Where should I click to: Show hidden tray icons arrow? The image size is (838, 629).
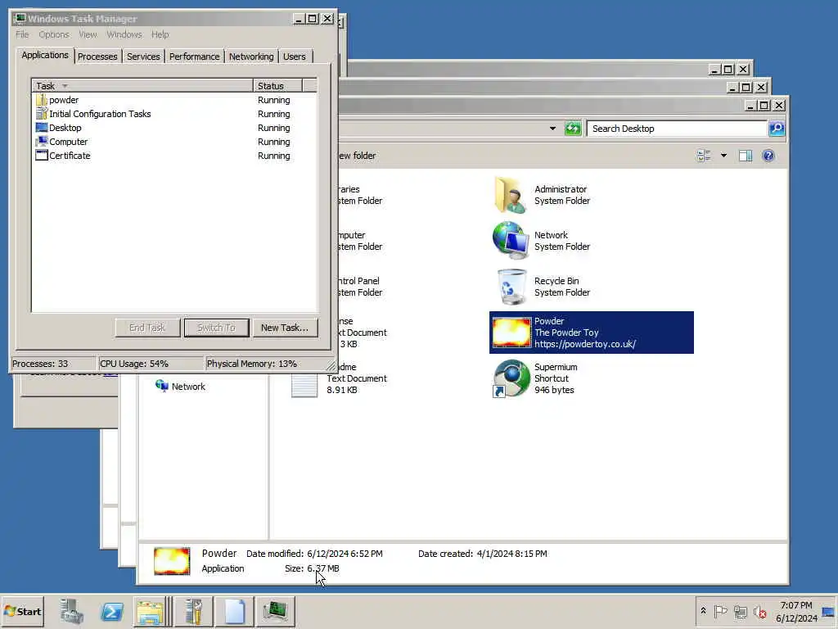(x=703, y=611)
